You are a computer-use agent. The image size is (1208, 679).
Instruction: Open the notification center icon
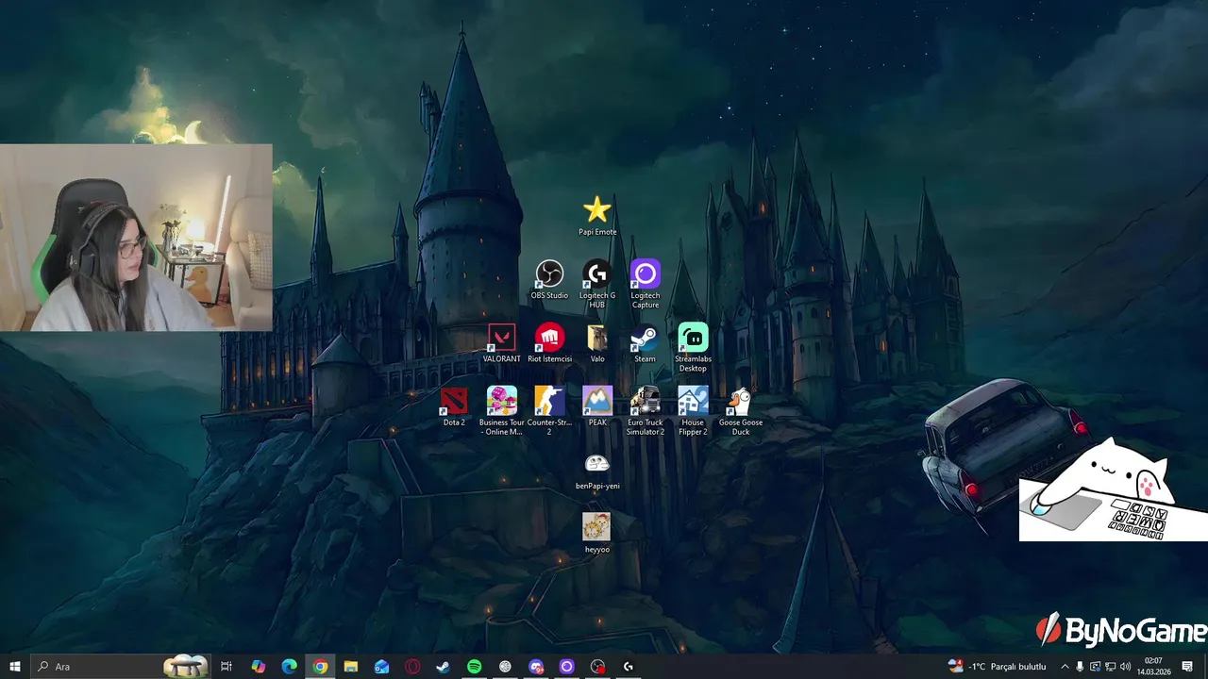click(x=1187, y=667)
